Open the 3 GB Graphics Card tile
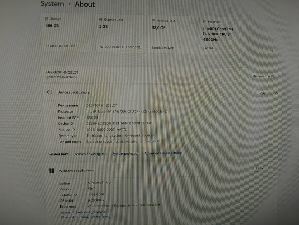Screen dimensions: 299x225 (120, 34)
